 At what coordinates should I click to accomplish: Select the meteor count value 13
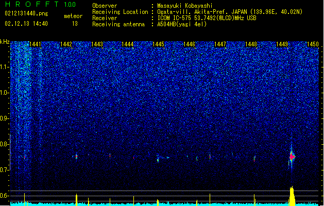(x=75, y=24)
